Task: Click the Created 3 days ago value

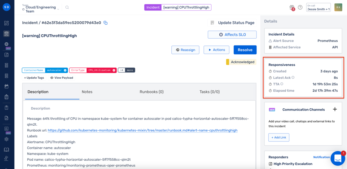Action: pos(329,71)
